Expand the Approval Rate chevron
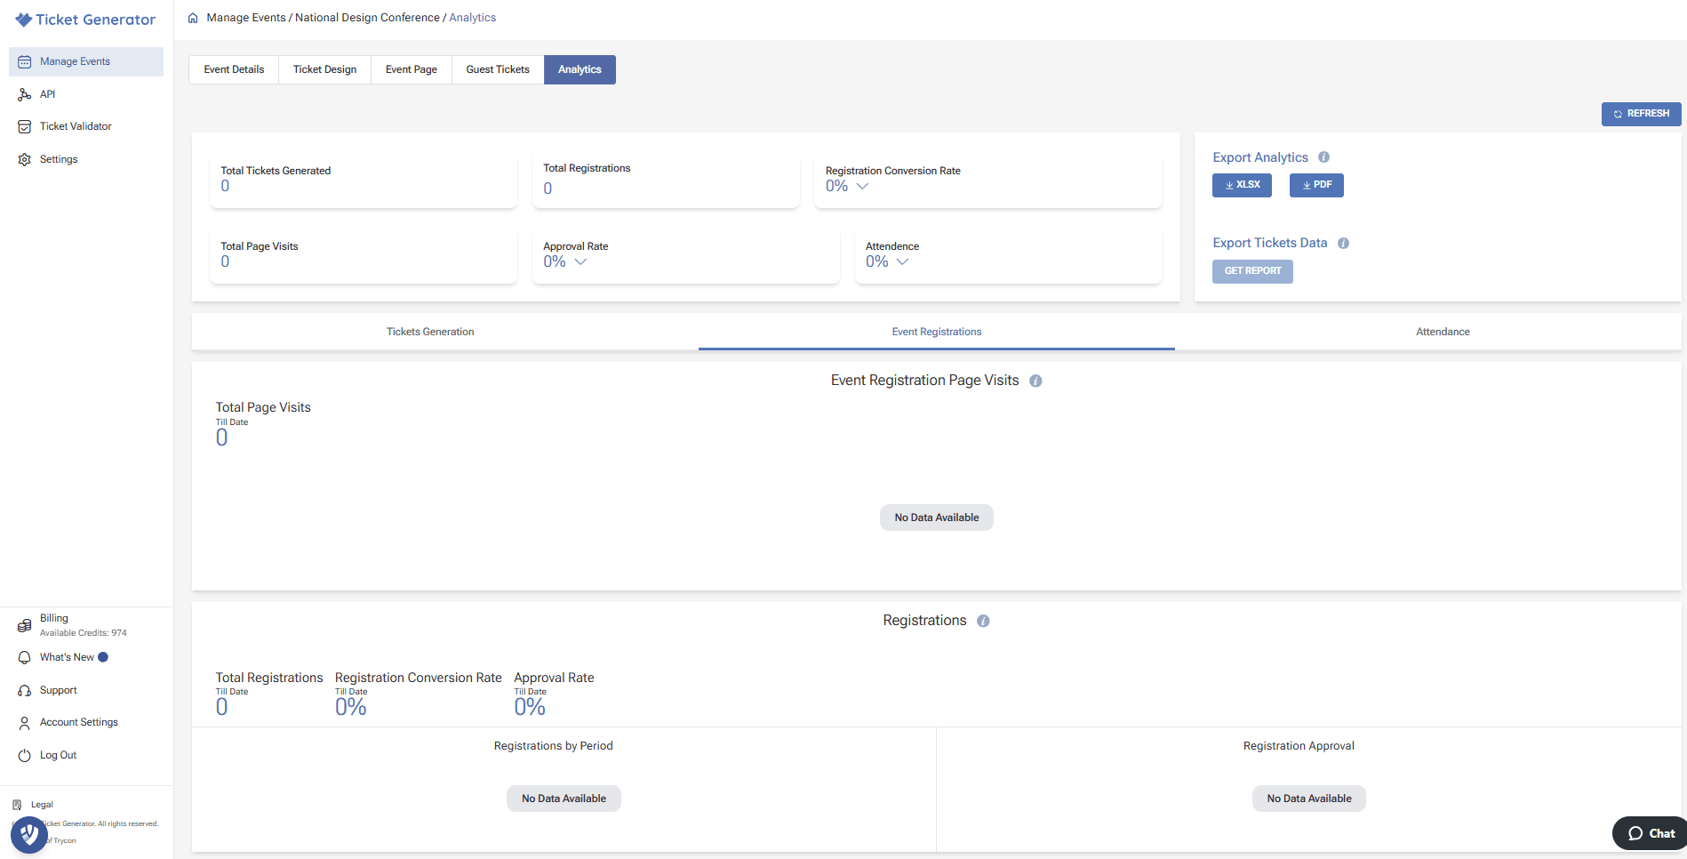Viewport: 1687px width, 859px height. click(580, 262)
